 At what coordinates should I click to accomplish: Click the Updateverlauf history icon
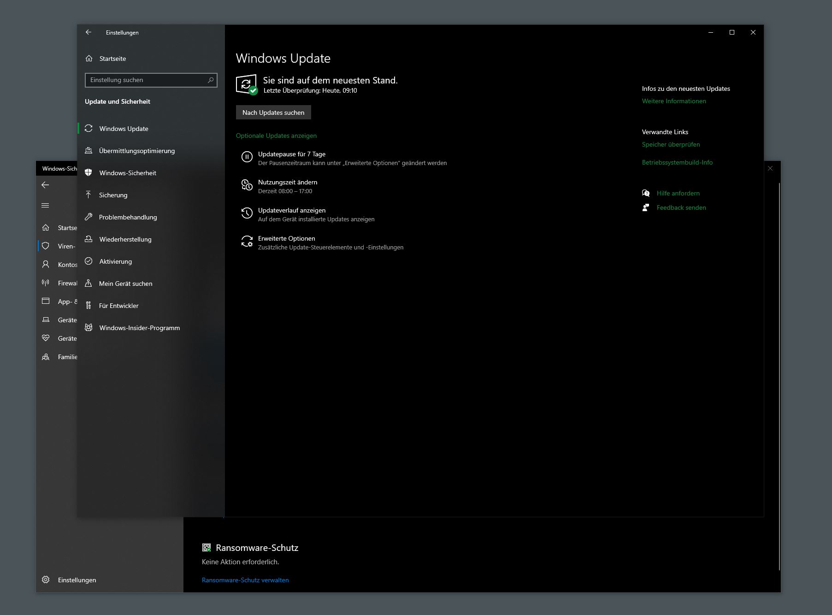coord(247,213)
